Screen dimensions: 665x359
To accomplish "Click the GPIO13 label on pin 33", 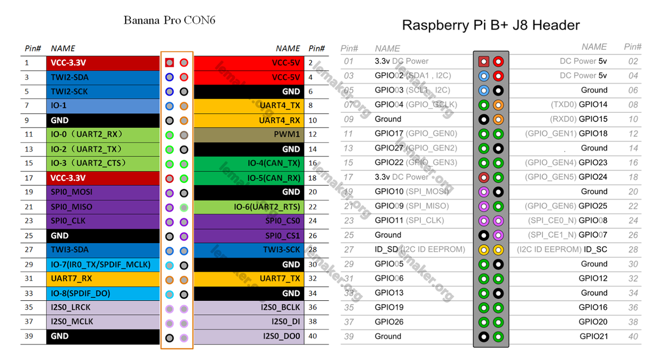I will click(389, 293).
